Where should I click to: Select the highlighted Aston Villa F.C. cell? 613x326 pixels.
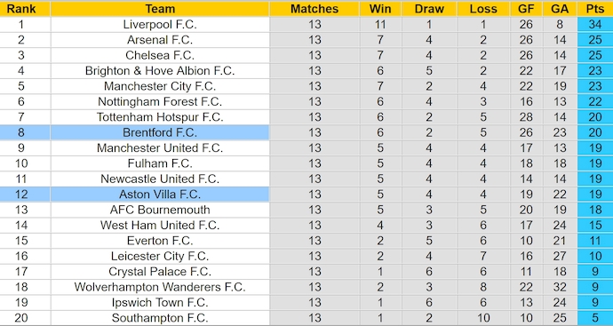point(160,195)
